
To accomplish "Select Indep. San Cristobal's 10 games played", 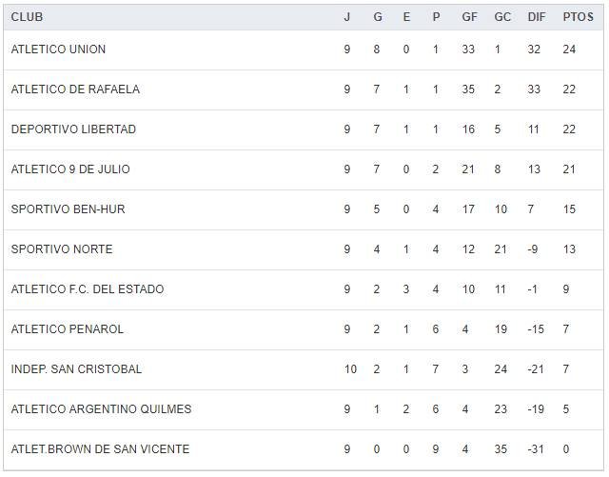I will click(350, 369).
